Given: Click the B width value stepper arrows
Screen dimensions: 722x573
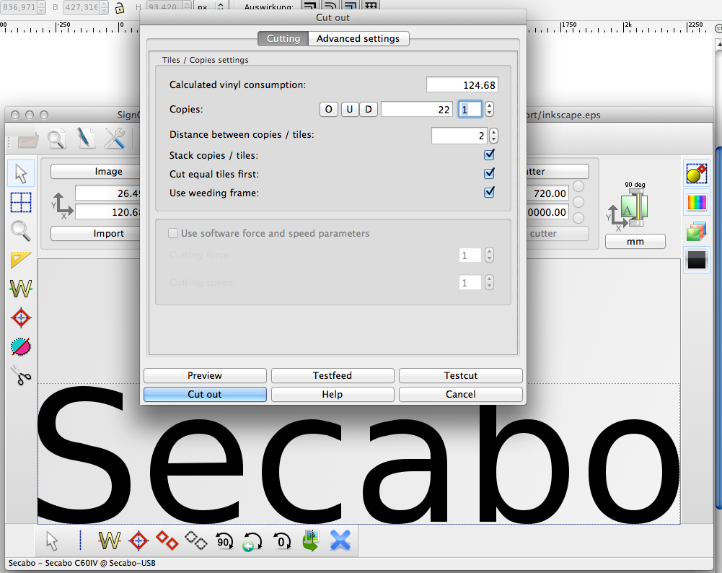Looking at the screenshot, I should point(104,7).
